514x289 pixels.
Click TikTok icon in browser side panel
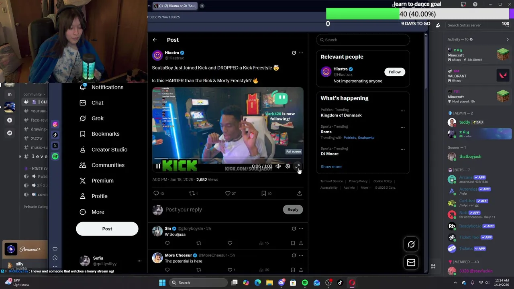(55, 135)
